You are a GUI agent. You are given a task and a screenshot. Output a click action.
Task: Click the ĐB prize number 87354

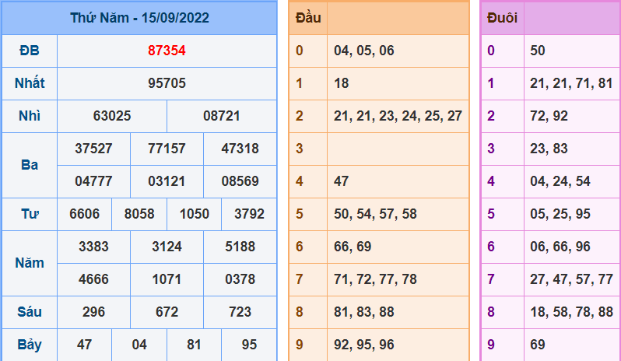(x=167, y=51)
